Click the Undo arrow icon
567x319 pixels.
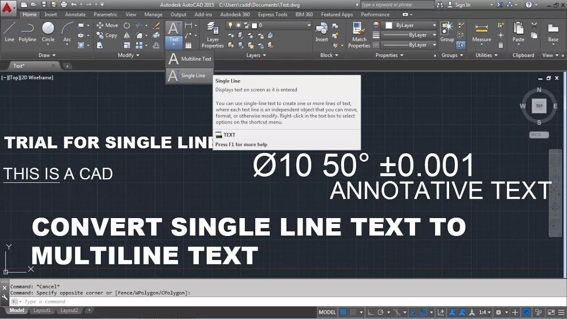coord(74,4)
